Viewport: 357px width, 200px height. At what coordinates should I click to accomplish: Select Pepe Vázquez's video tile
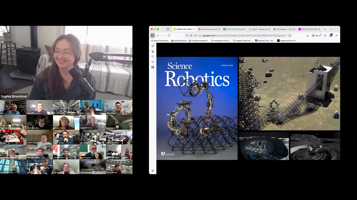[93, 152]
